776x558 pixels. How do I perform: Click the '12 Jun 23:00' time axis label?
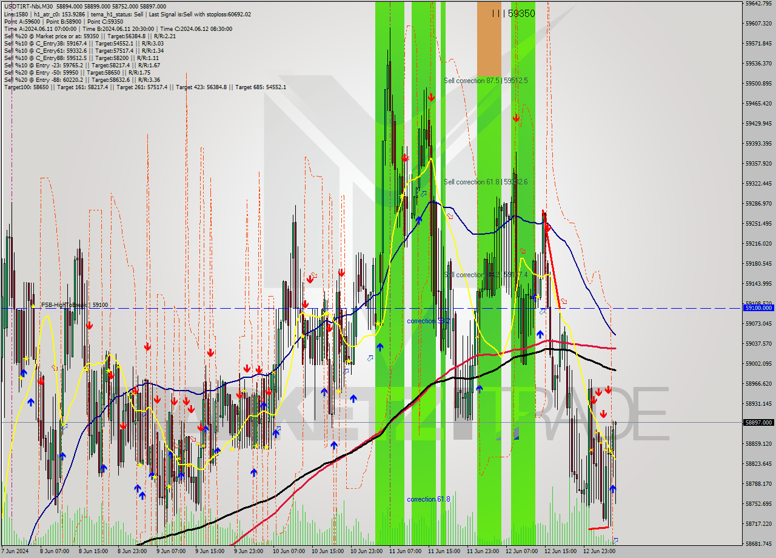coord(599,551)
